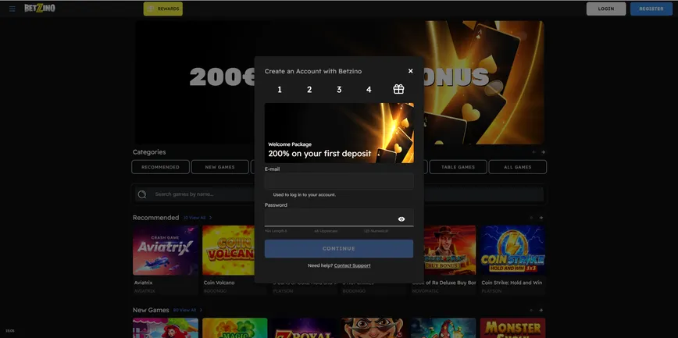The image size is (678, 338).
Task: Click the Betzino logo
Action: [39, 9]
